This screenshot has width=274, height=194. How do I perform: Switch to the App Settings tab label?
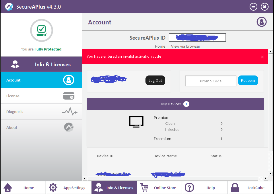point(74,188)
